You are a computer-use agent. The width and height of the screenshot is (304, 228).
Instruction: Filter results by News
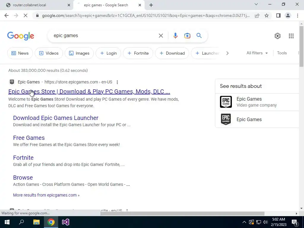(x=20, y=53)
